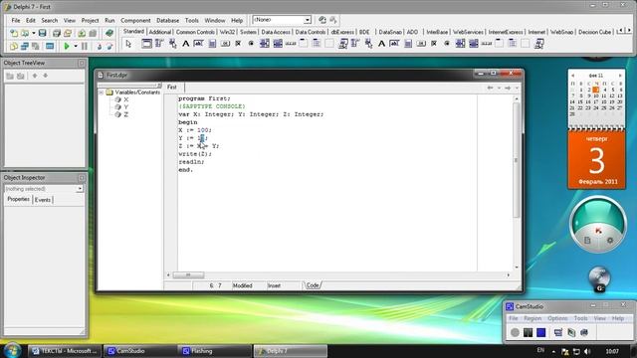
Task: Select variable Z in code explorer
Action: pyautogui.click(x=126, y=115)
